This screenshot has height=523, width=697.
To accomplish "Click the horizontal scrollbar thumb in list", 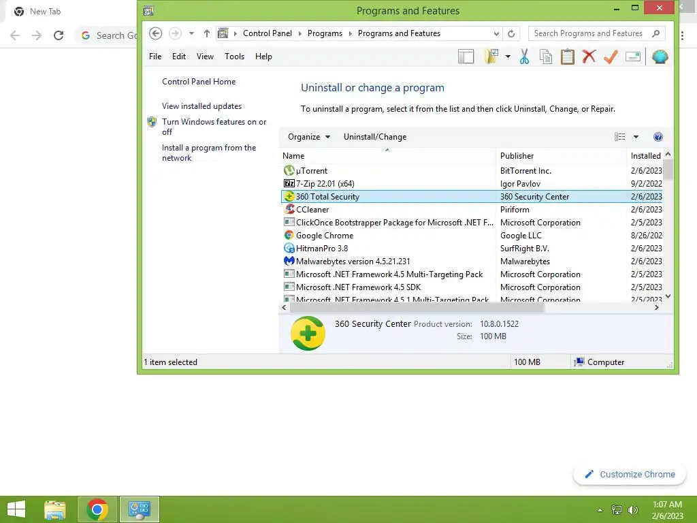I will (x=417, y=308).
